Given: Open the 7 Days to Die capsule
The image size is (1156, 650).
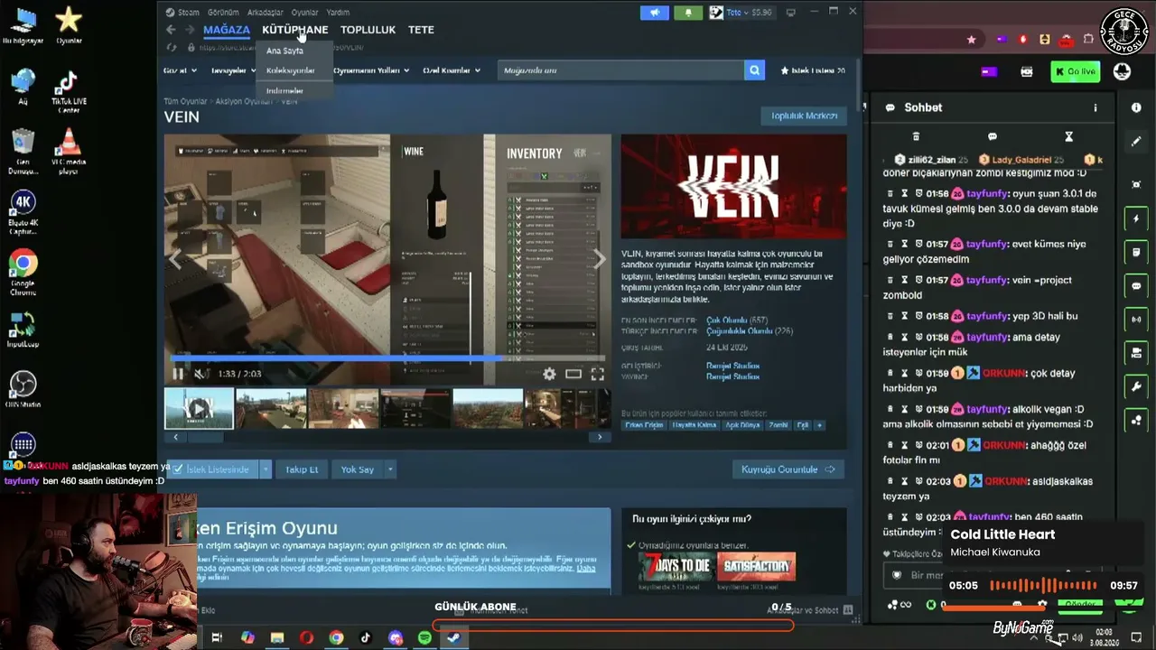Looking at the screenshot, I should coord(675,567).
